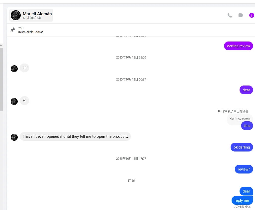This screenshot has width=255, height=210.
Task: Click Mariell Alemán's header profile picture
Action: [16, 15]
